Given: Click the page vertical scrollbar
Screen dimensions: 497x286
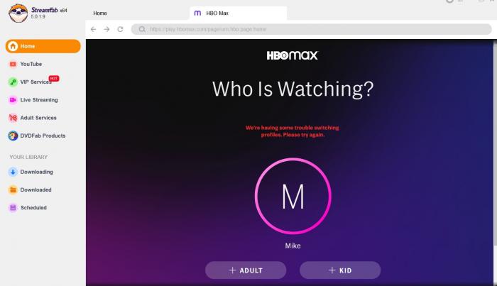Looking at the screenshot, I should (x=495, y=143).
